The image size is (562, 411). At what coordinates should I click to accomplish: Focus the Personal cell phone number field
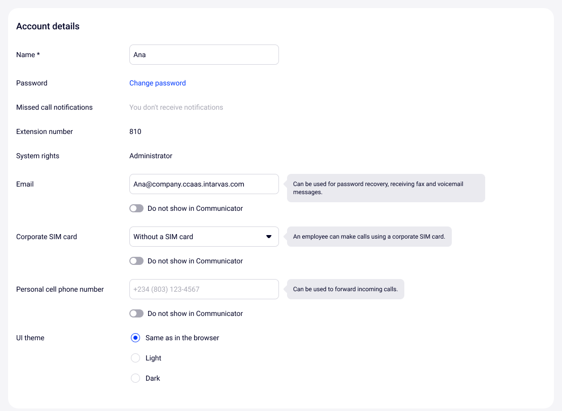tap(204, 289)
